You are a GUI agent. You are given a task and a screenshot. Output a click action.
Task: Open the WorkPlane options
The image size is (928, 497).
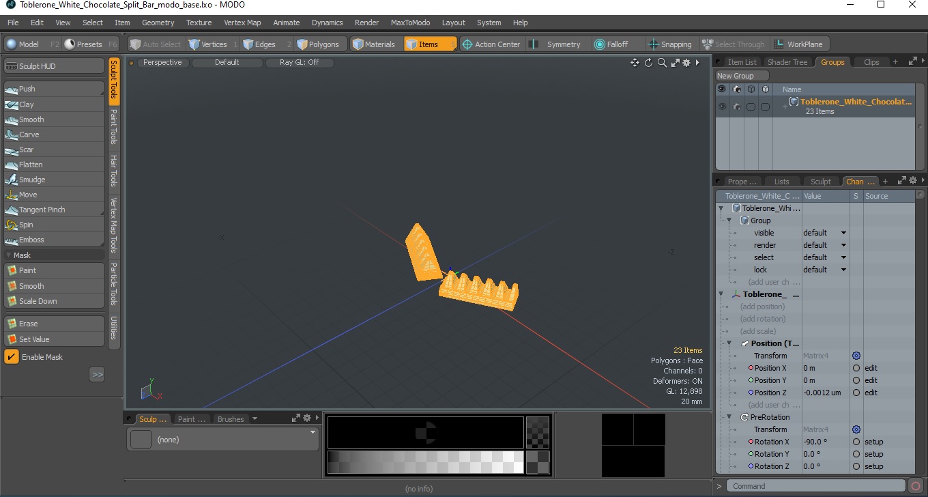click(800, 44)
